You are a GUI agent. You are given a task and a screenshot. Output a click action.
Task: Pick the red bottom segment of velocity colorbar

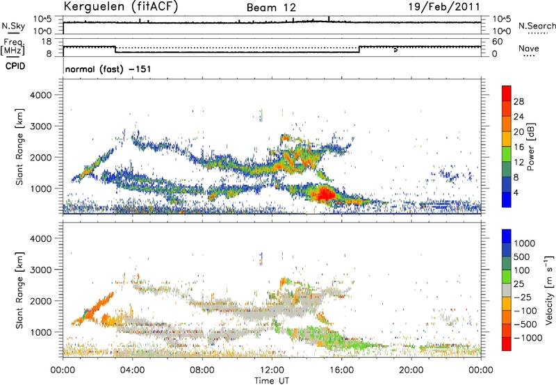click(507, 344)
